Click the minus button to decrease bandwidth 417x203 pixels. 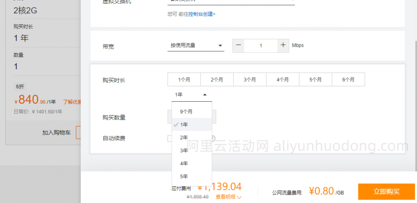coord(239,46)
